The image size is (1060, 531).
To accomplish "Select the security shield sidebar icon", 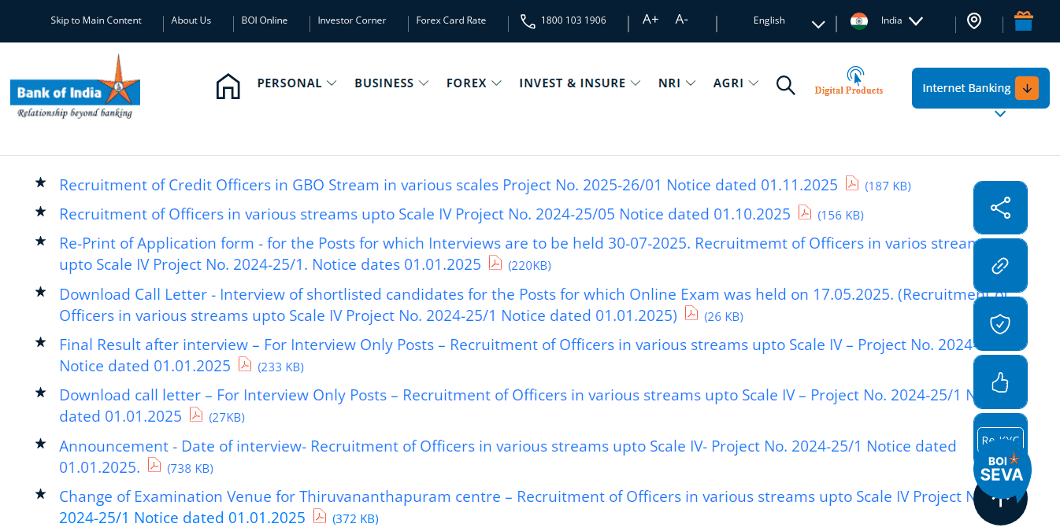I will [1000, 323].
